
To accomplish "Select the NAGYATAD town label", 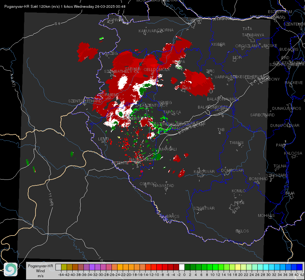I will coord(164,185).
